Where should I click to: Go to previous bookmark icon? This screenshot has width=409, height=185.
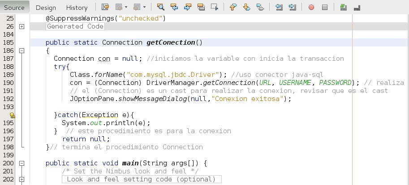coord(232,7)
